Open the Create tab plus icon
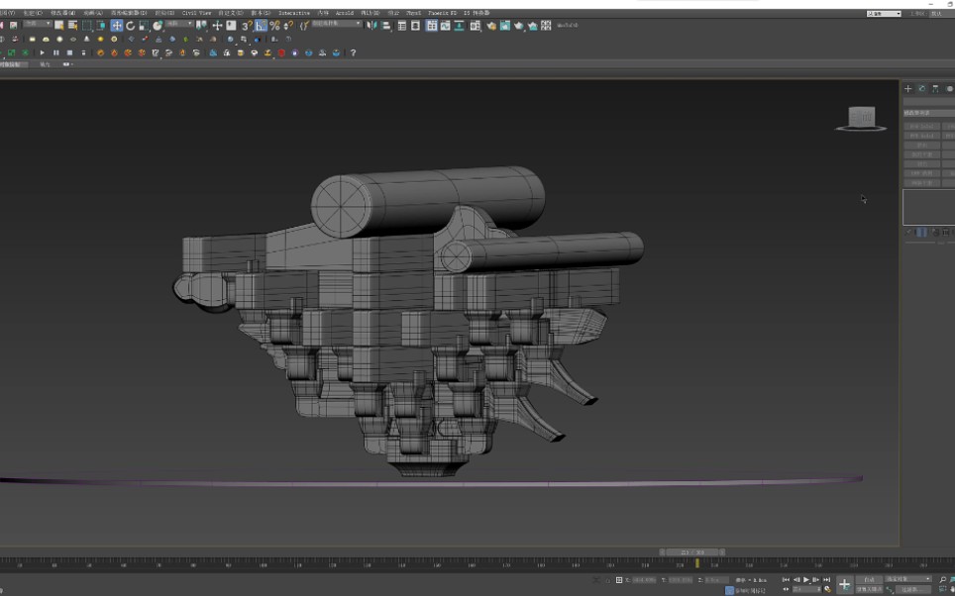Image resolution: width=955 pixels, height=596 pixels. [x=907, y=89]
